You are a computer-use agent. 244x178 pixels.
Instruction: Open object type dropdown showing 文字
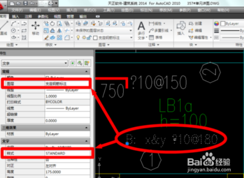(x=34, y=63)
